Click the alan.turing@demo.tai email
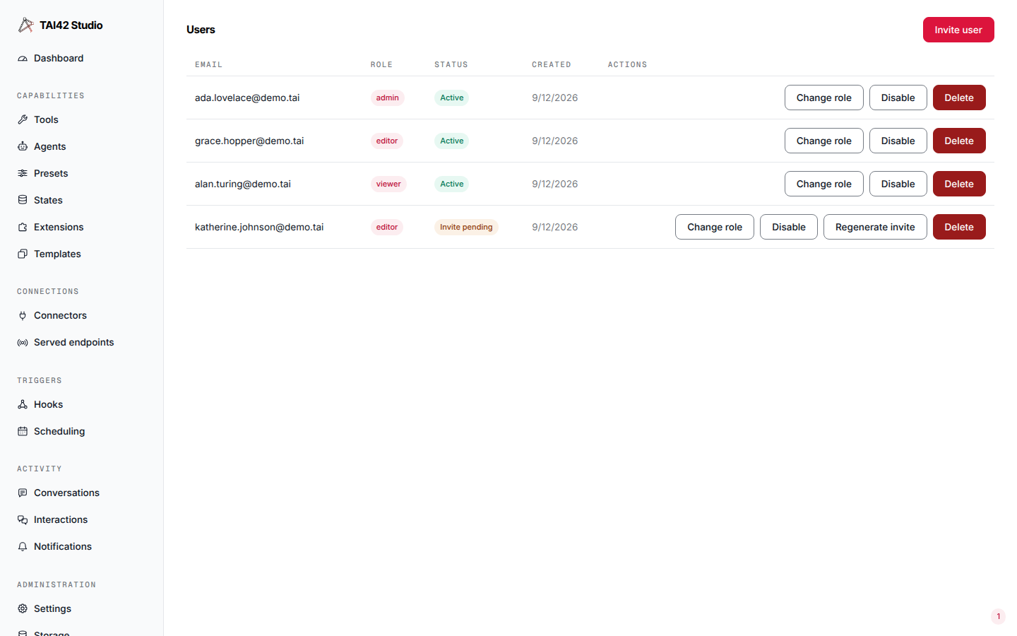 pos(243,184)
